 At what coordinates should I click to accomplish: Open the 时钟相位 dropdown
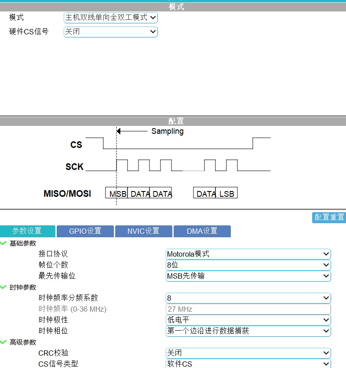(x=248, y=331)
